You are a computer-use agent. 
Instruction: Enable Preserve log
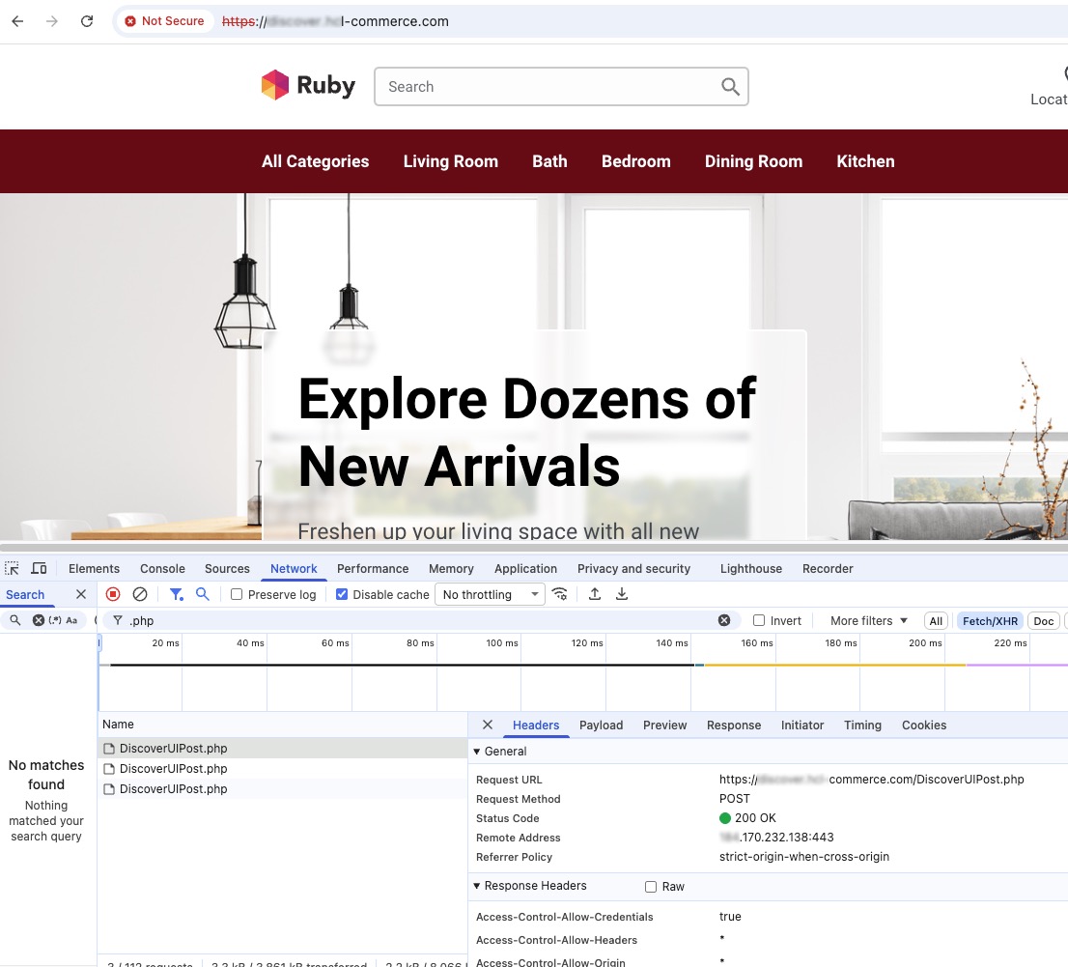236,594
